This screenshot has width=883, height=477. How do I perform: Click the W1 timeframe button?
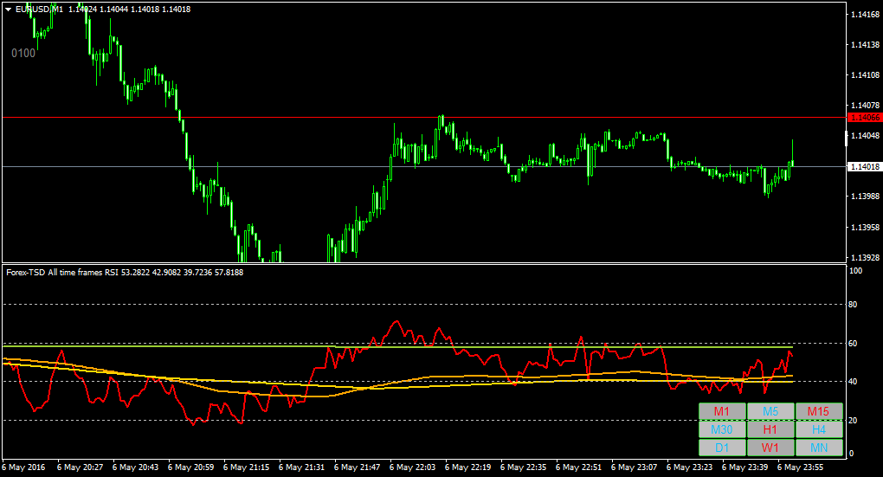click(770, 448)
